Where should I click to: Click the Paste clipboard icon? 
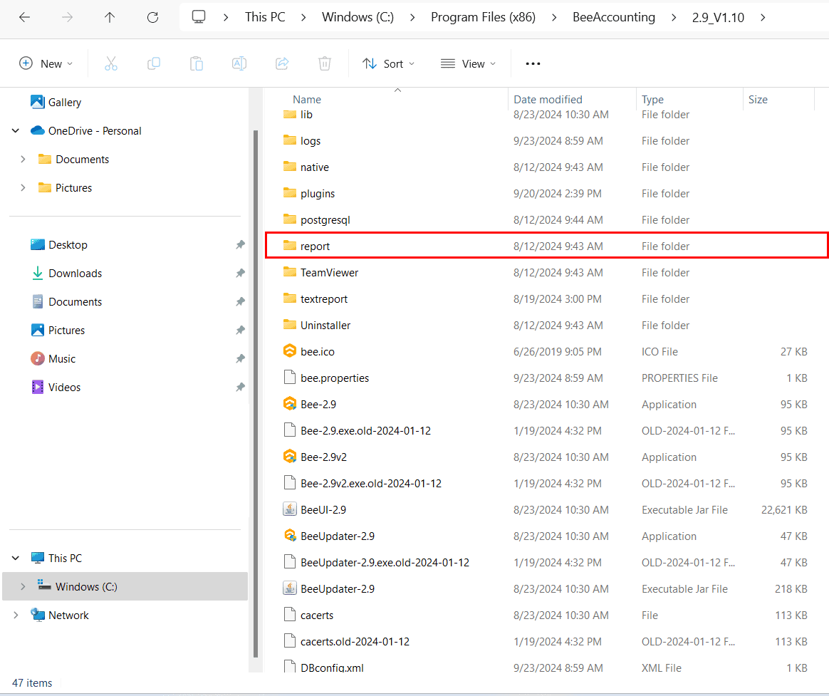click(197, 63)
